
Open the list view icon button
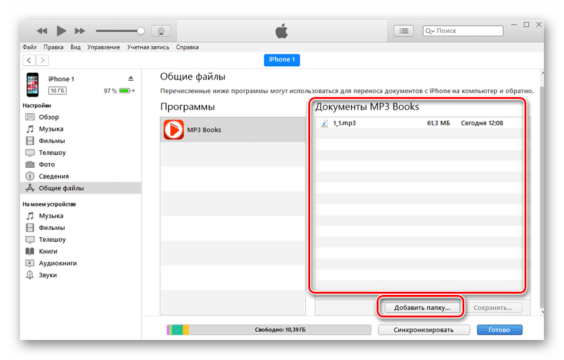click(404, 31)
